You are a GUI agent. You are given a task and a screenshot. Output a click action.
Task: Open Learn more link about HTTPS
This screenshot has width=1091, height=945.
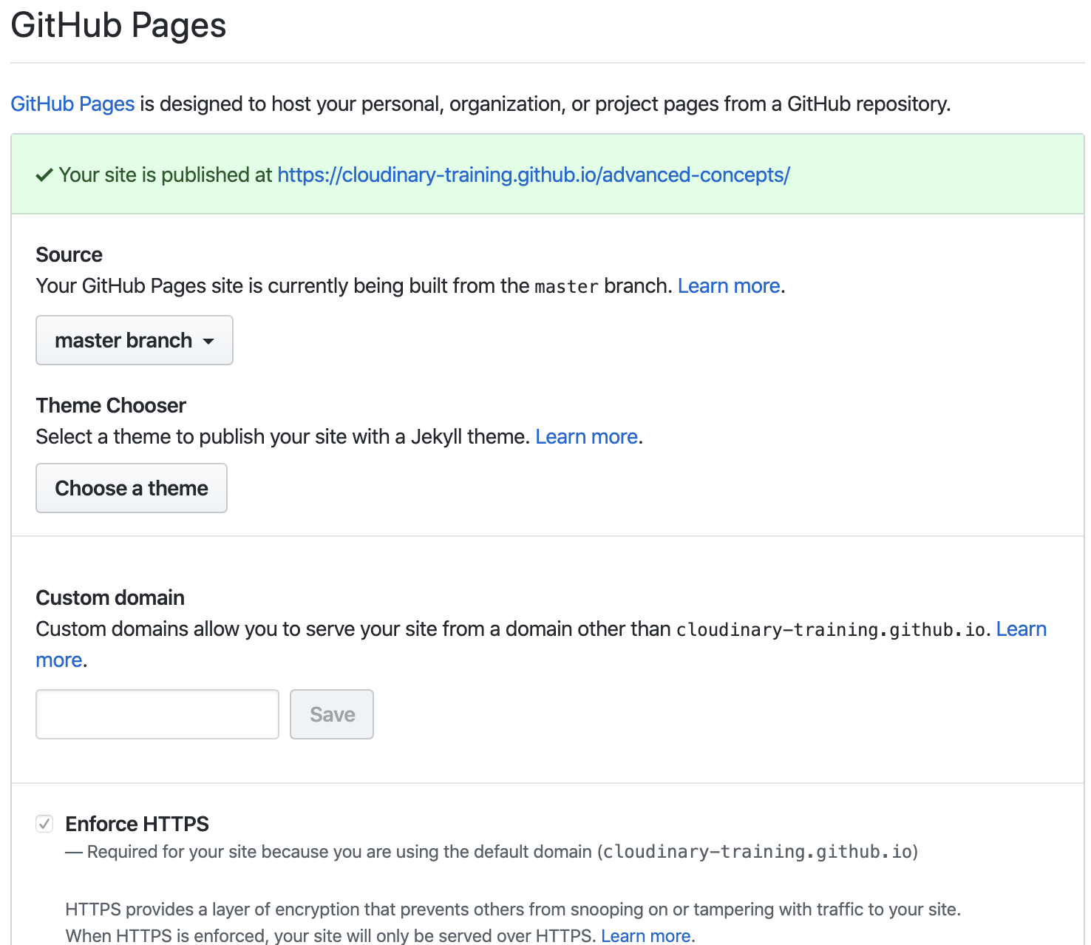pyautogui.click(x=646, y=935)
